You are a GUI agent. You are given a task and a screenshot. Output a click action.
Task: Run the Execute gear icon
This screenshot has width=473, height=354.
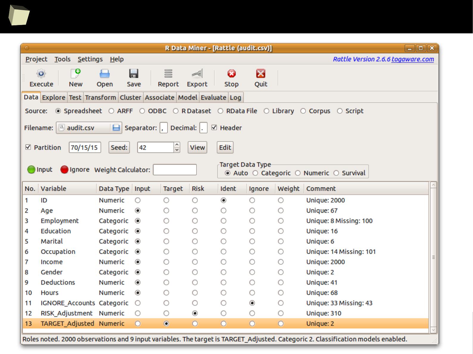coord(41,73)
